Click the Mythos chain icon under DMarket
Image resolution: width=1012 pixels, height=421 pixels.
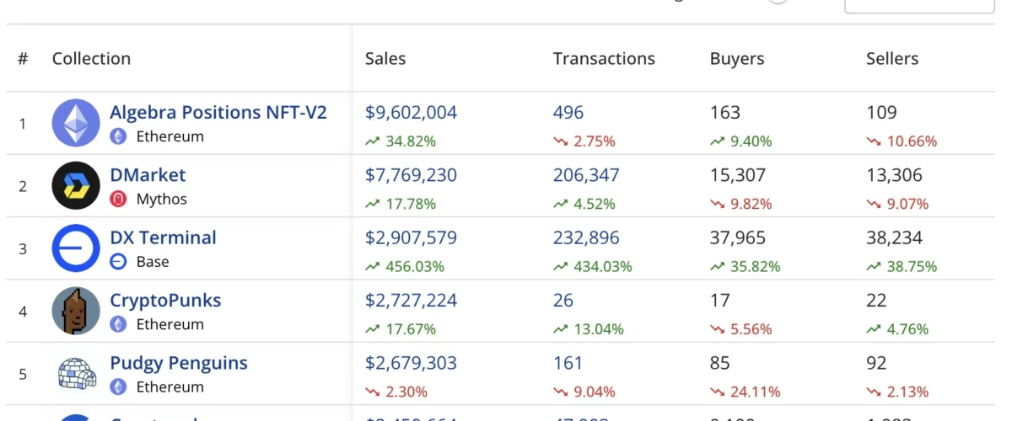click(x=119, y=200)
